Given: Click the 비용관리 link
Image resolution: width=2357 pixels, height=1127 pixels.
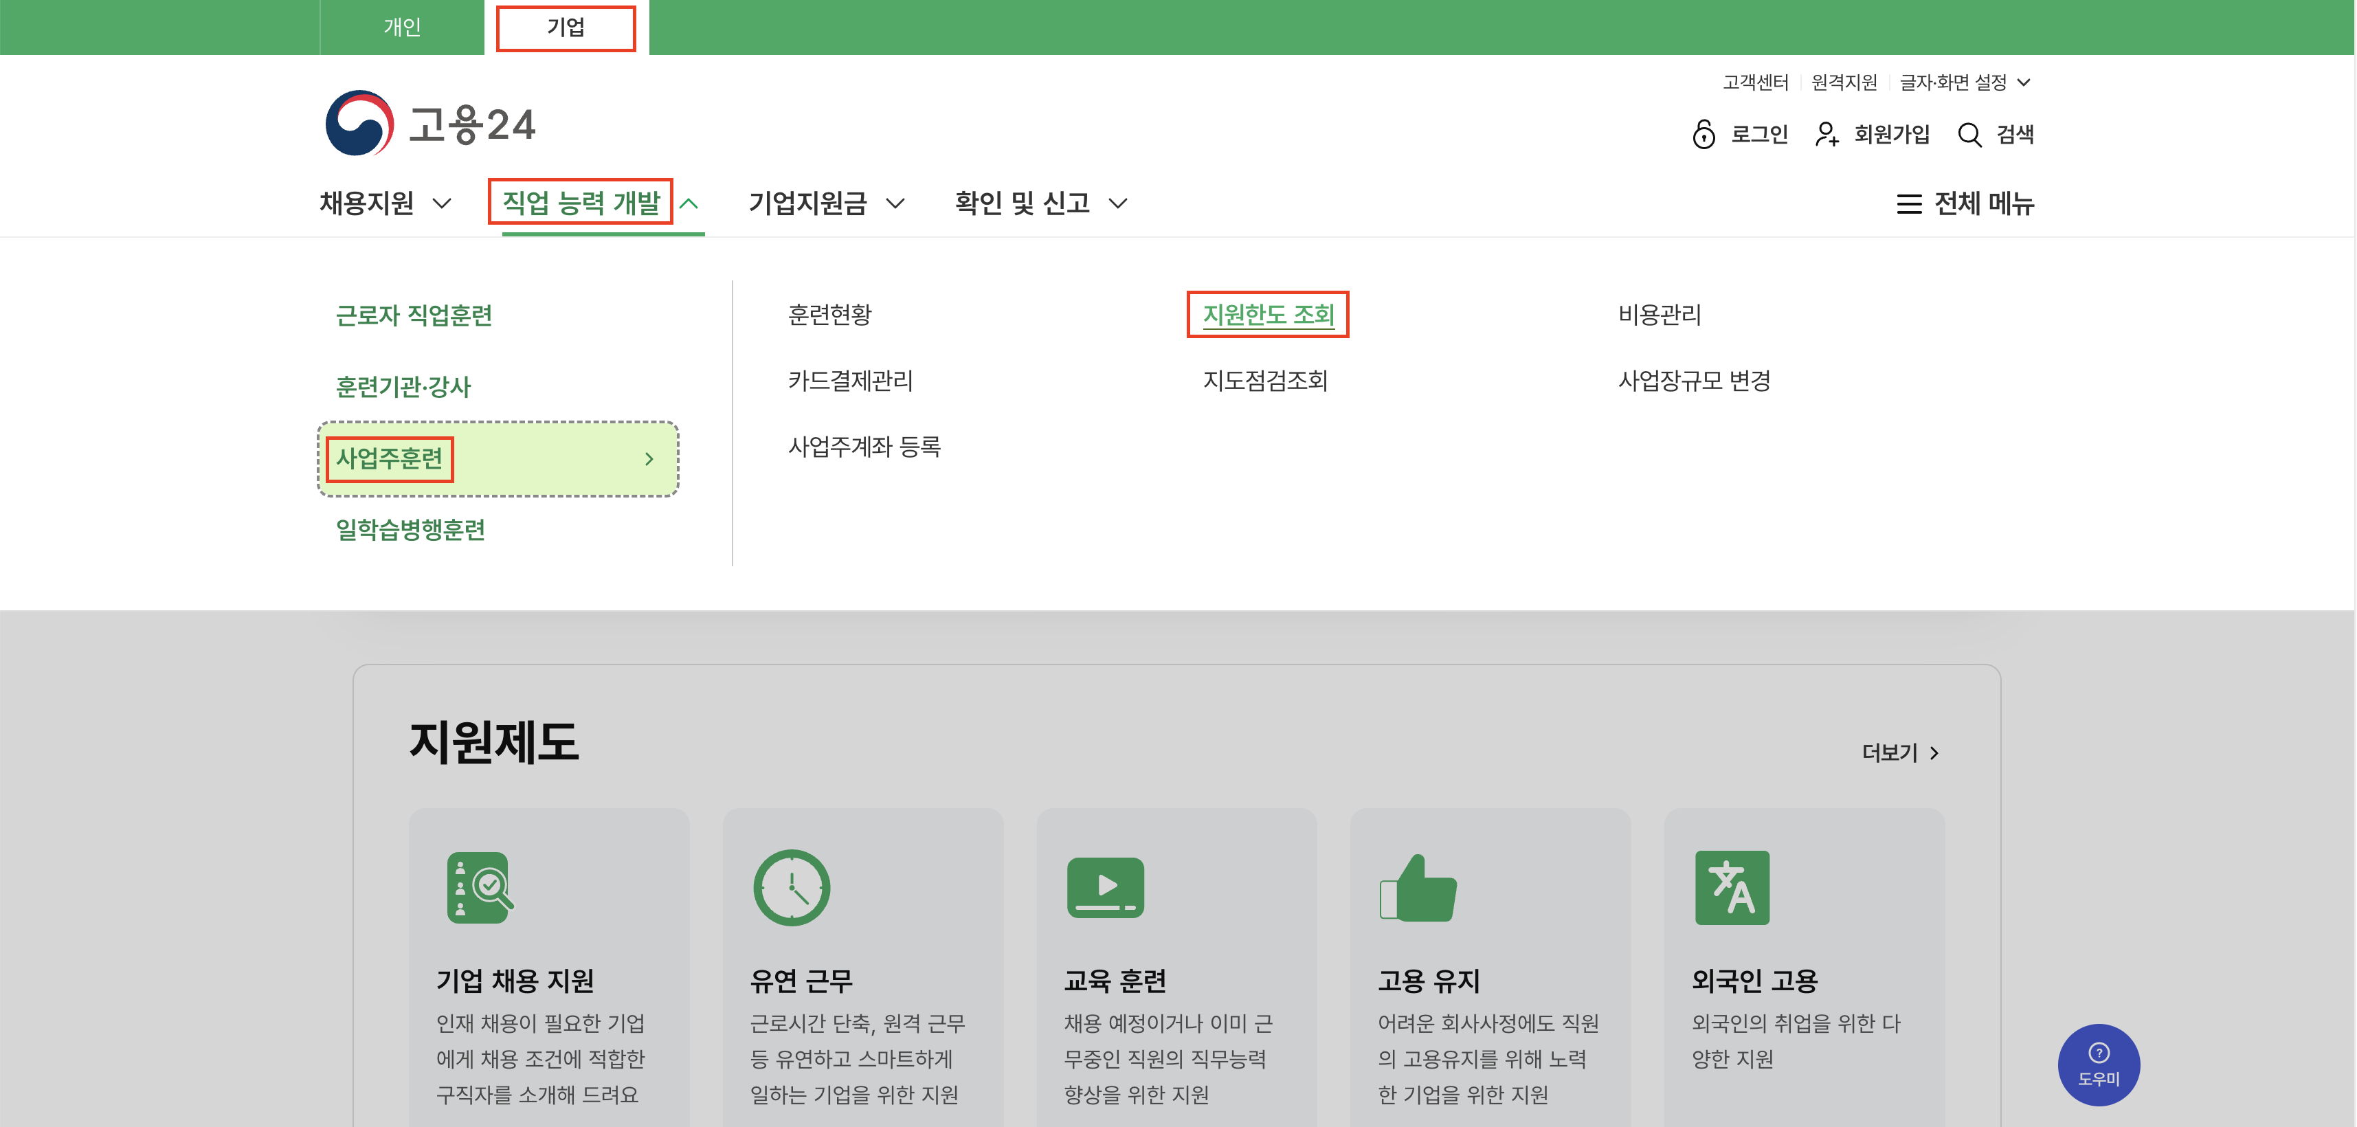Looking at the screenshot, I should click(1660, 315).
